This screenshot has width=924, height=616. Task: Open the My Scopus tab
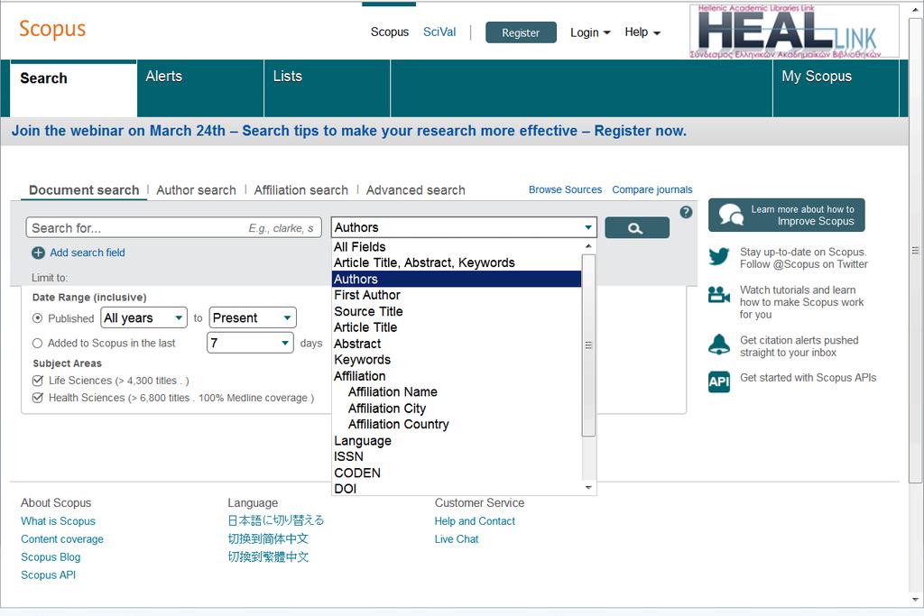tap(836, 88)
